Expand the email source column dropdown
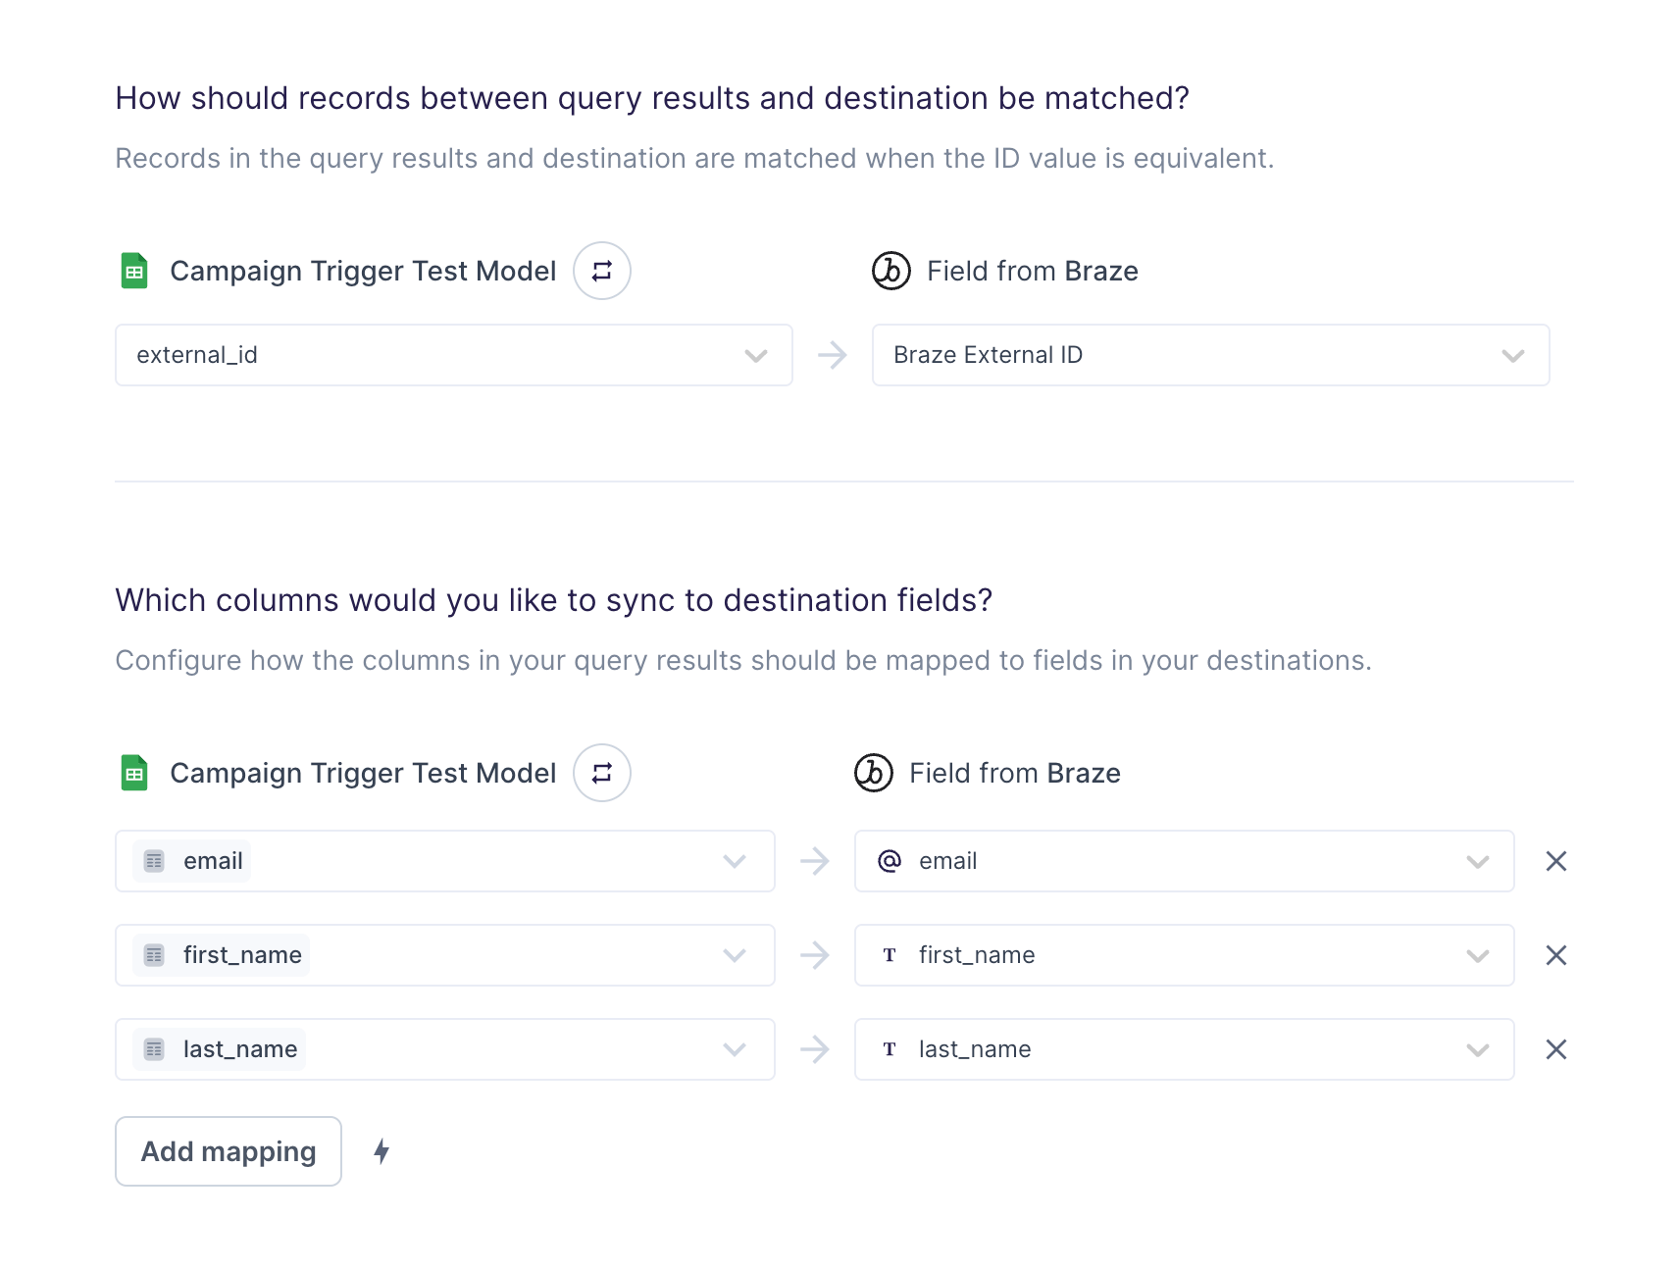The height and width of the screenshot is (1269, 1679). (445, 861)
